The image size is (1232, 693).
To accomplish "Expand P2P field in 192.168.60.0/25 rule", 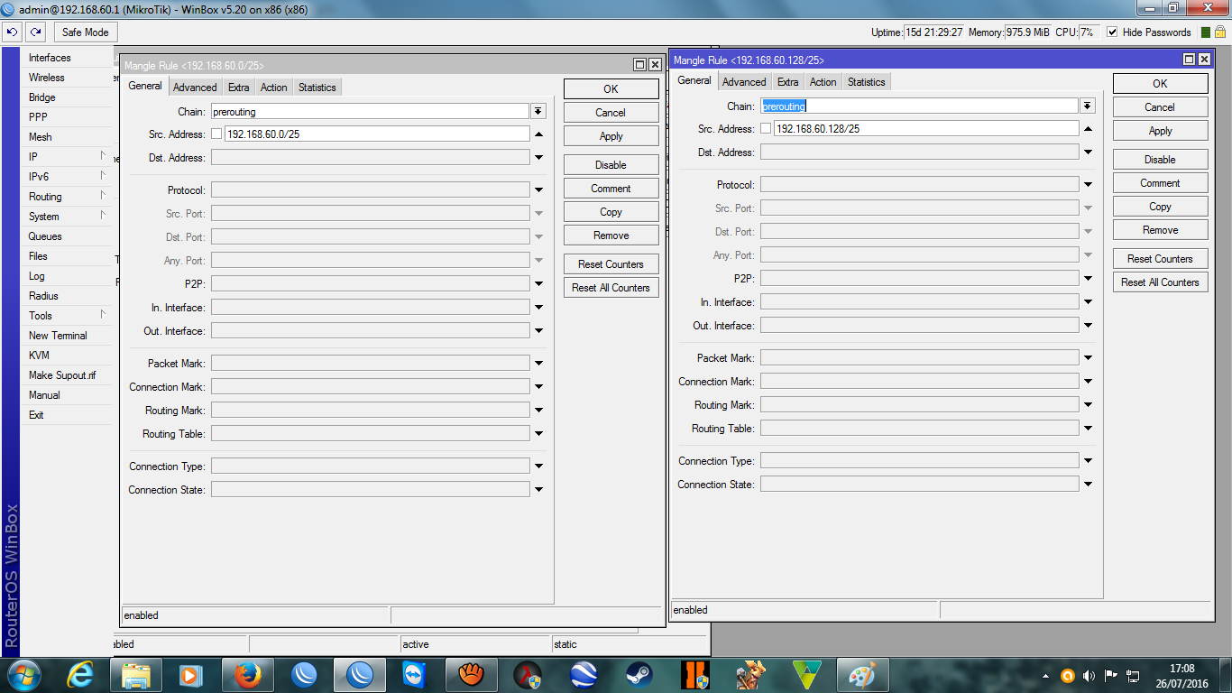I will tap(538, 284).
